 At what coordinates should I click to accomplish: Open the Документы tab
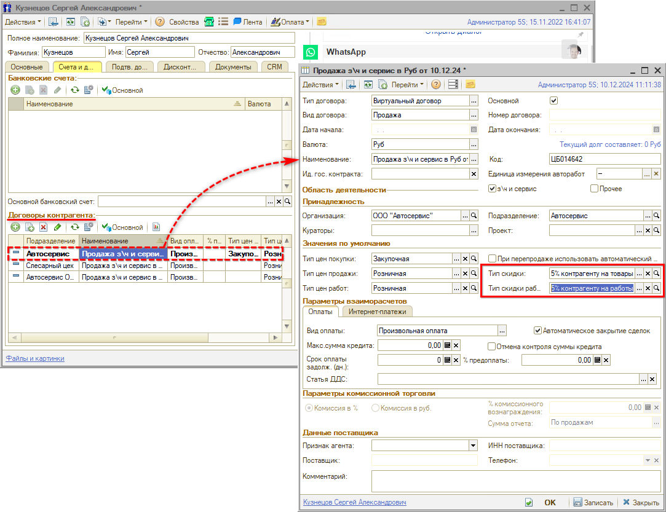pos(232,67)
